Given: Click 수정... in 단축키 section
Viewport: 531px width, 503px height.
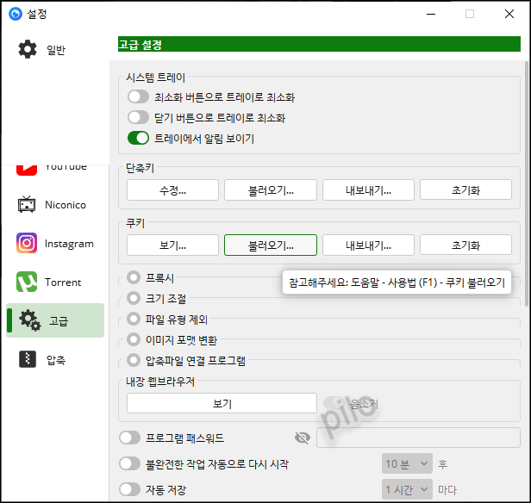Looking at the screenshot, I should tap(172, 190).
